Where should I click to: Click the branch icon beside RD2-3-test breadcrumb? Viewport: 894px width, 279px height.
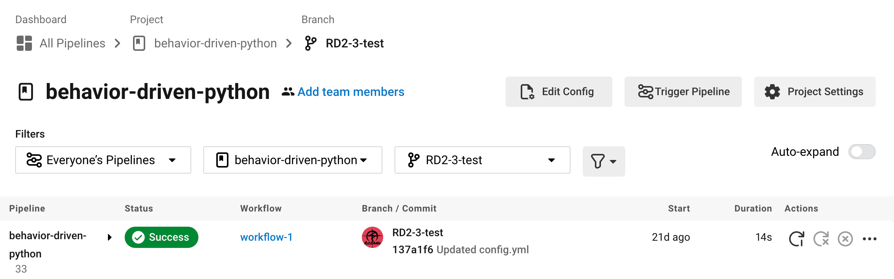pos(311,43)
